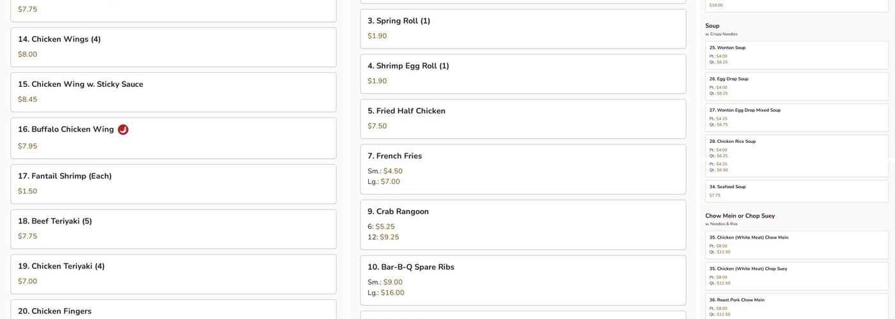Screen dimensions: 895x319
Task: Click the spicy chili icon beside Buffalo Chicken Wing
Action: click(123, 130)
